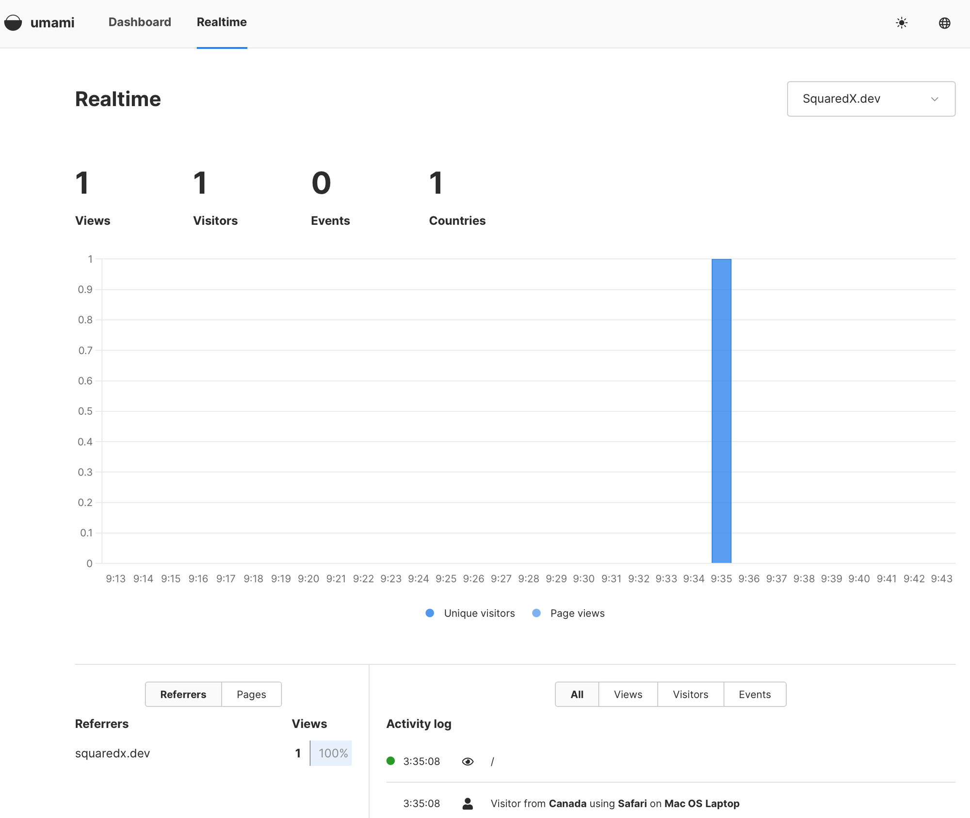Switch to dark theme via sun icon
Image resolution: width=970 pixels, height=818 pixels.
click(901, 23)
